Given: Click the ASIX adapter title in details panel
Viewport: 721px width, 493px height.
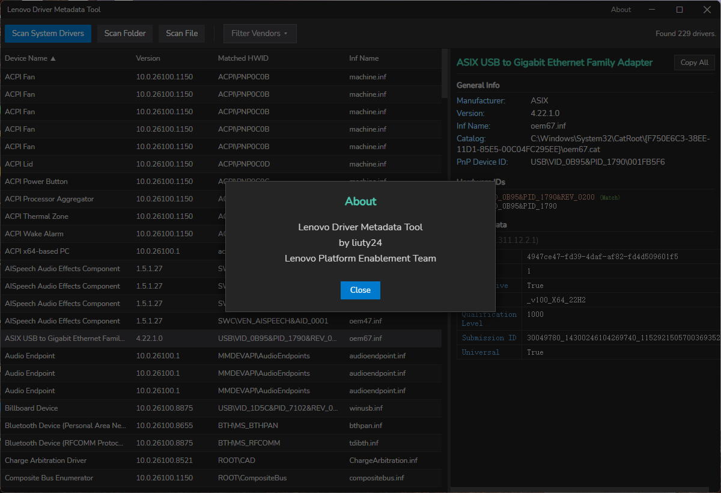Looking at the screenshot, I should tap(555, 63).
